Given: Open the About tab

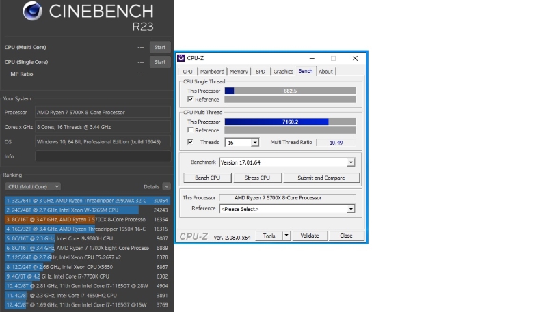Looking at the screenshot, I should tap(325, 72).
